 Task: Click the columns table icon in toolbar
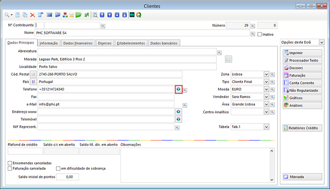pyautogui.click(x=49, y=15)
